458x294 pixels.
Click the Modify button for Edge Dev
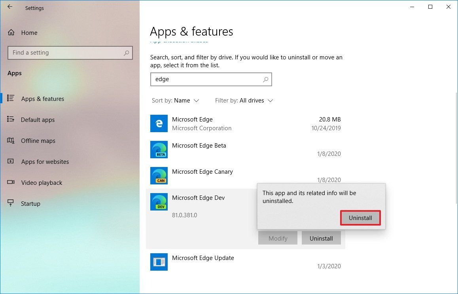point(278,238)
